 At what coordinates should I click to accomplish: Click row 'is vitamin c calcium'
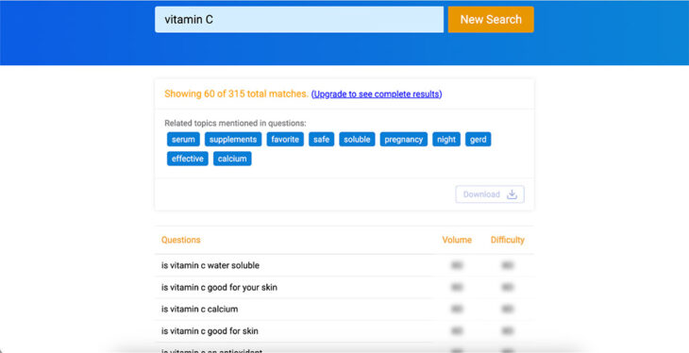click(x=344, y=310)
